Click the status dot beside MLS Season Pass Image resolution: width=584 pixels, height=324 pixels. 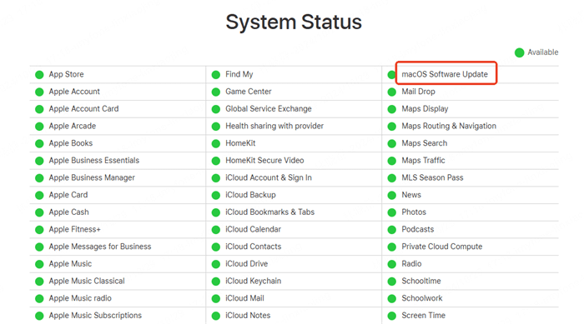[x=392, y=178]
